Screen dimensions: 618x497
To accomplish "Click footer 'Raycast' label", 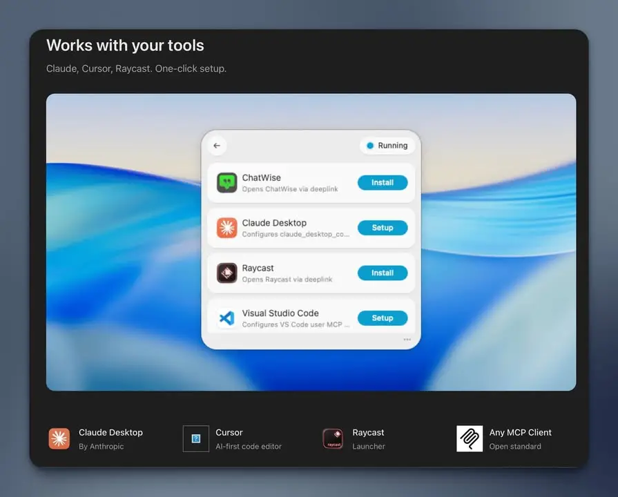I will (368, 432).
